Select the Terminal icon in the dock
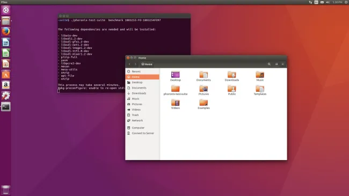 [x=6, y=106]
